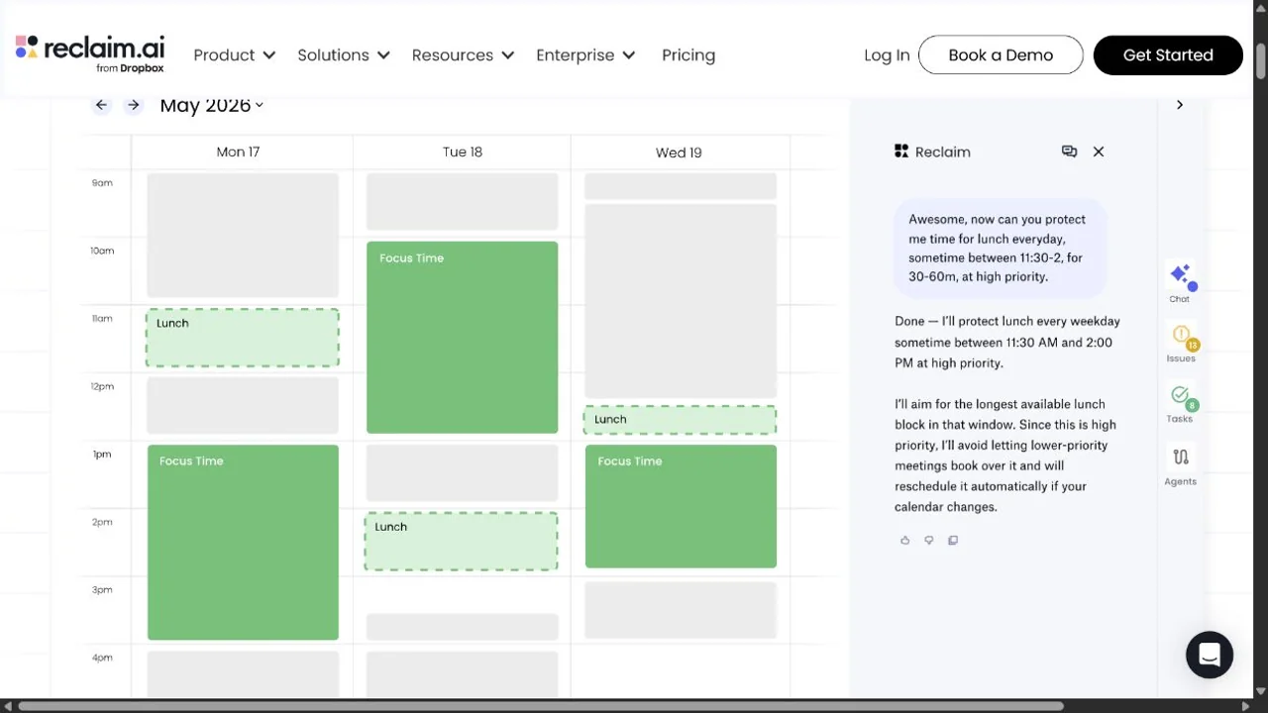Image resolution: width=1268 pixels, height=713 pixels.
Task: Open Wednesday's Focus Time block
Action: (x=681, y=506)
